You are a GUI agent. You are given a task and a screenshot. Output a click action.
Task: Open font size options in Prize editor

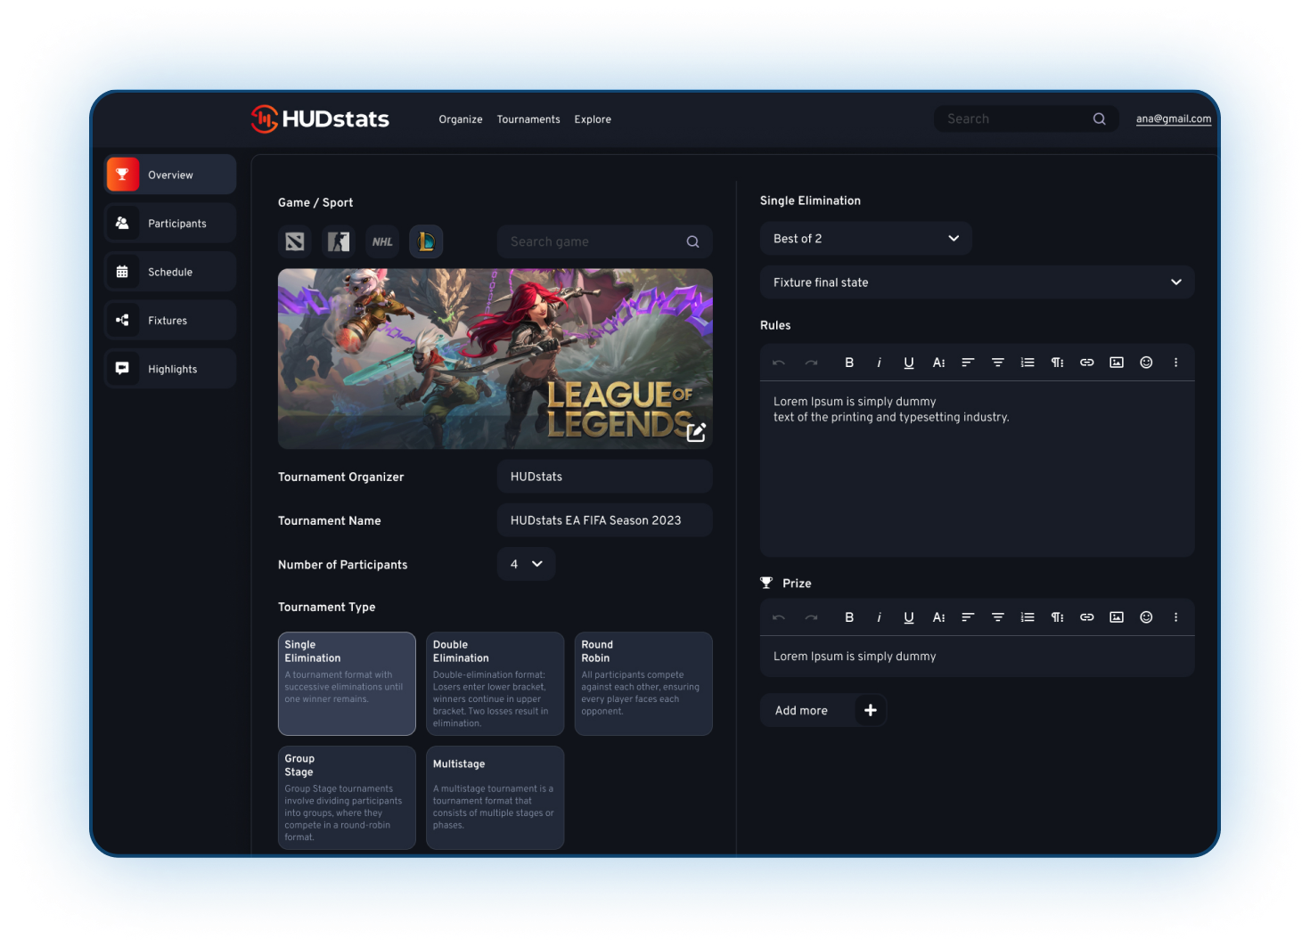(938, 617)
